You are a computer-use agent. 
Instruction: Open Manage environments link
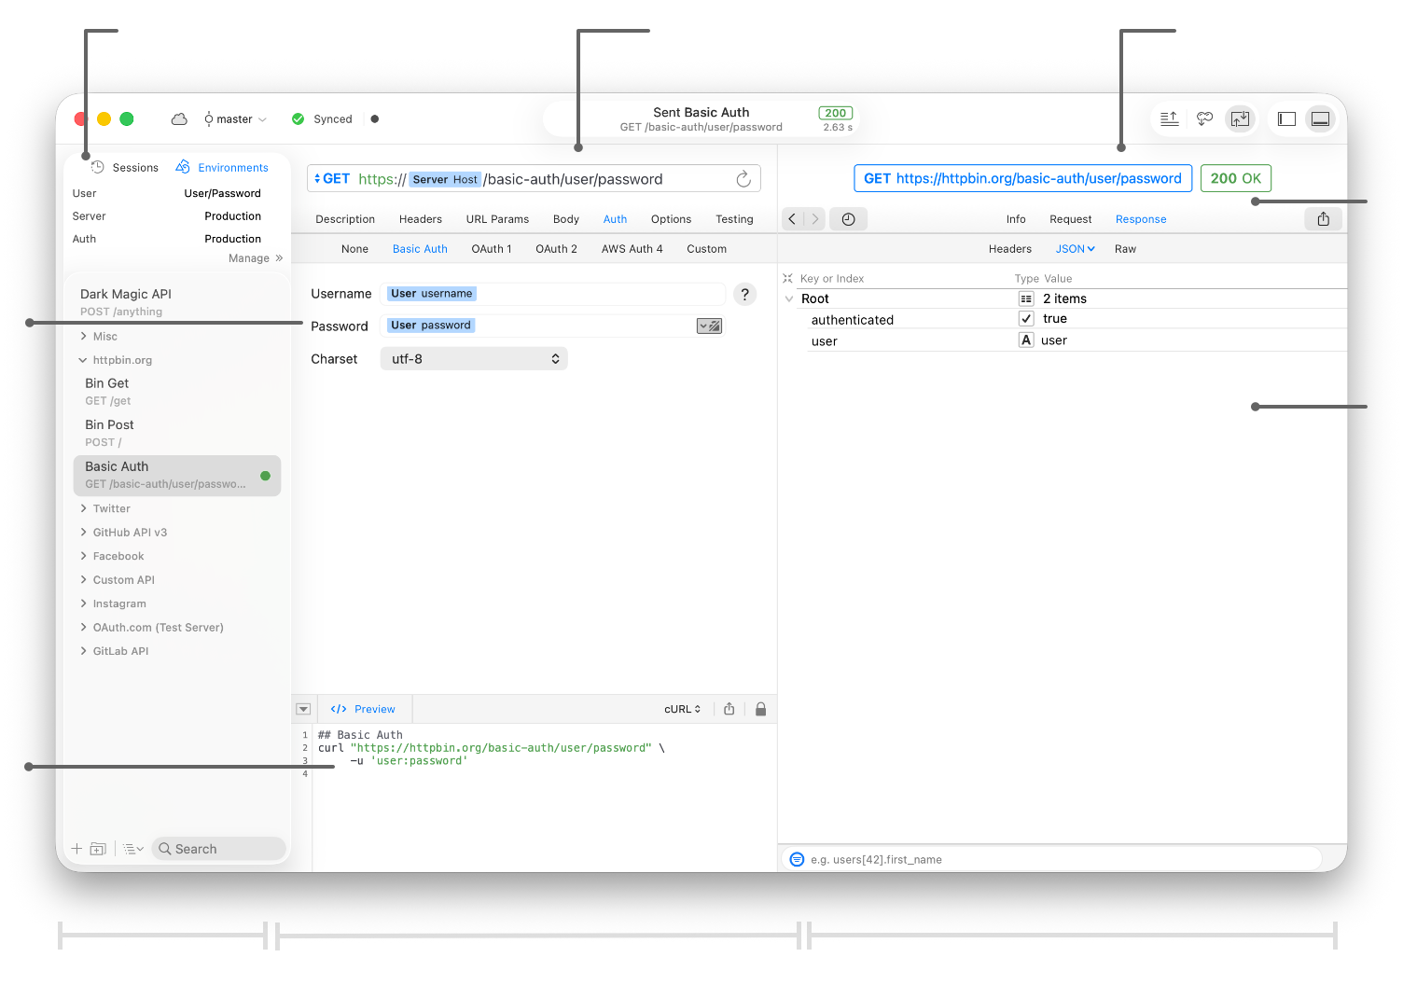(x=255, y=258)
